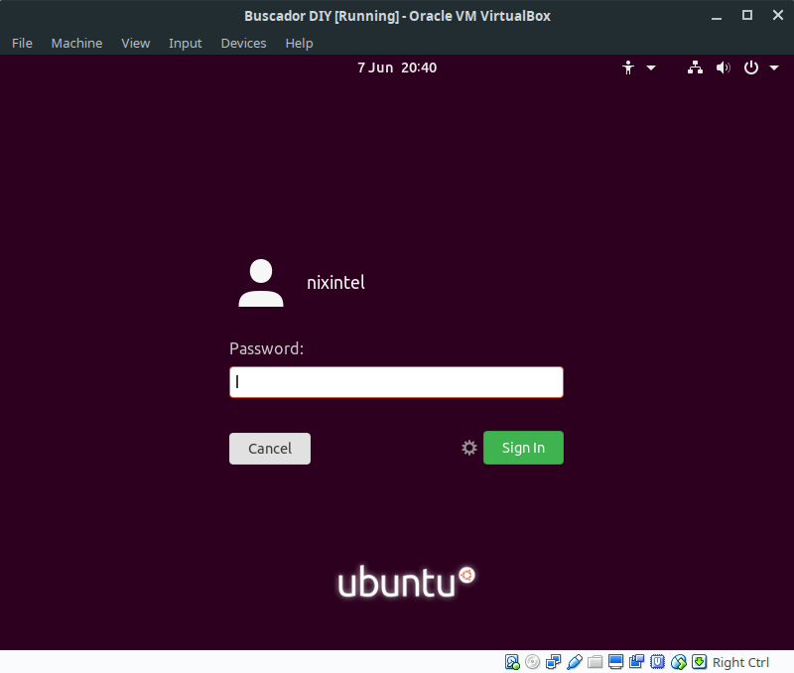
Task: Open the shared folders status icon
Action: click(595, 662)
